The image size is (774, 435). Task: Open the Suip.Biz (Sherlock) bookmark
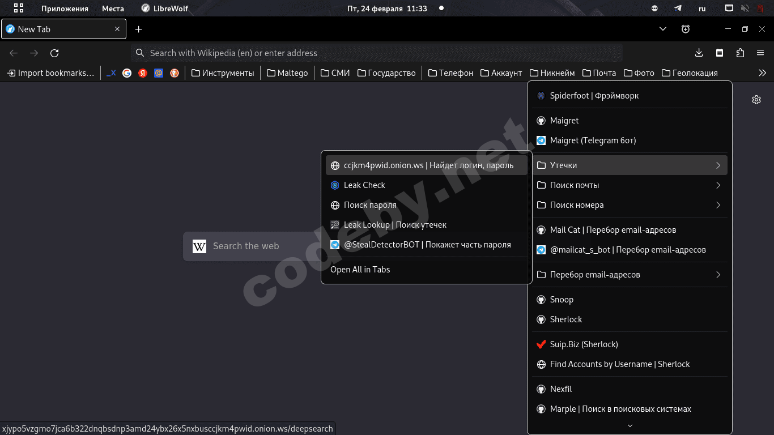coord(630,344)
